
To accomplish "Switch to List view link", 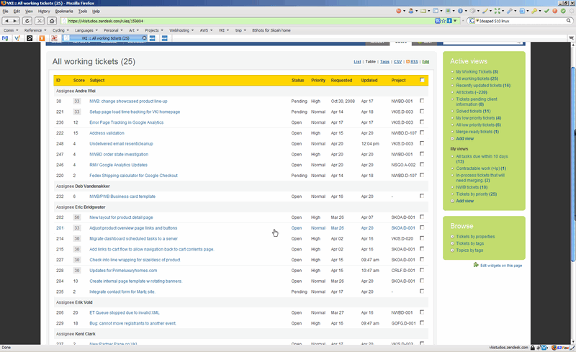I will point(357,62).
